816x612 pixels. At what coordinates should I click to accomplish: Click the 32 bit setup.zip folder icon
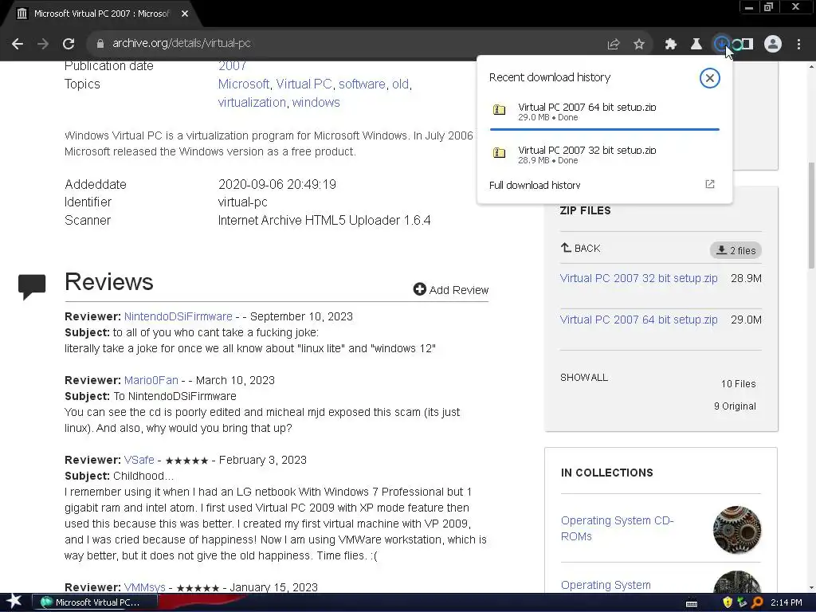coord(499,153)
